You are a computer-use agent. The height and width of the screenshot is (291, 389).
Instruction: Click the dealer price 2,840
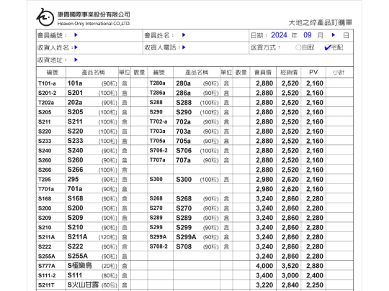(x=290, y=285)
